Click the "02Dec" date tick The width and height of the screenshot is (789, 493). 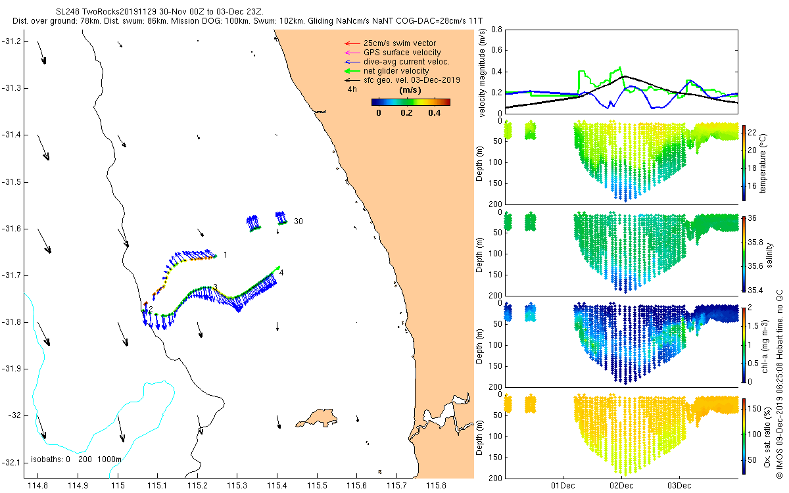pos(621,486)
